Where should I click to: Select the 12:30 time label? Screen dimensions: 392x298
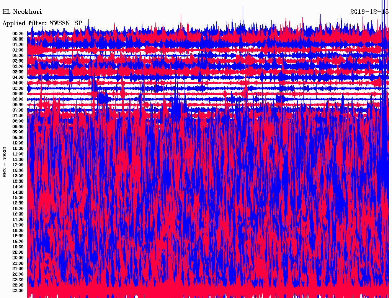point(18,170)
